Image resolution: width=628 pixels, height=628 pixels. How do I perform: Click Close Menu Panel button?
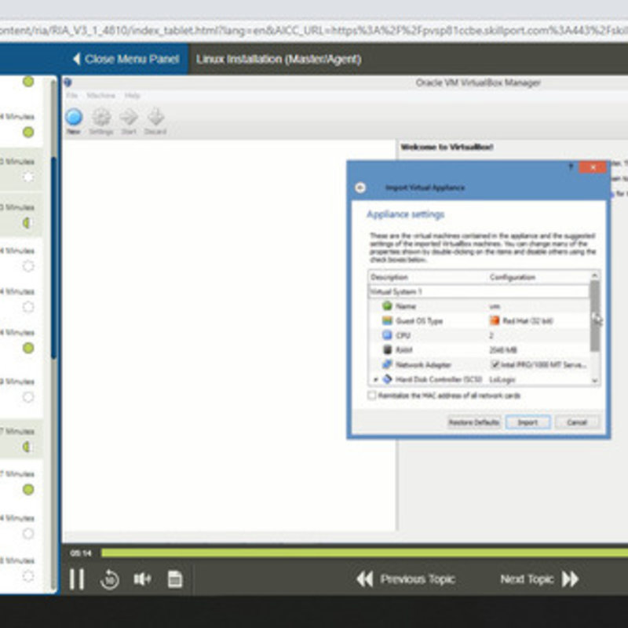(126, 60)
